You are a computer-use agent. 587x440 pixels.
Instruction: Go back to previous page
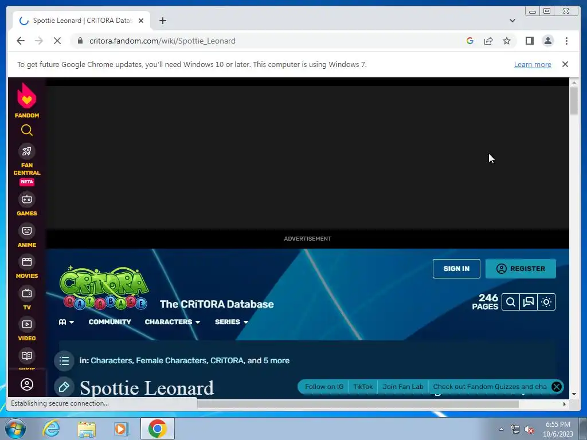click(x=21, y=41)
